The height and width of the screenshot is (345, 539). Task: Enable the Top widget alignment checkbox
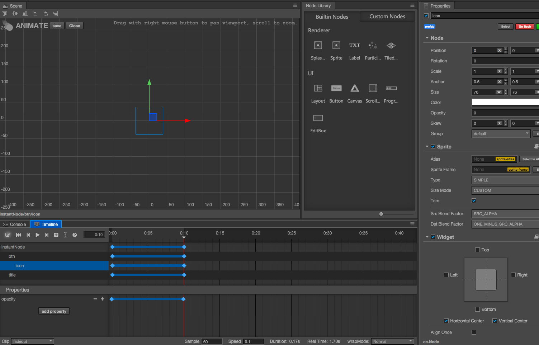click(x=477, y=250)
